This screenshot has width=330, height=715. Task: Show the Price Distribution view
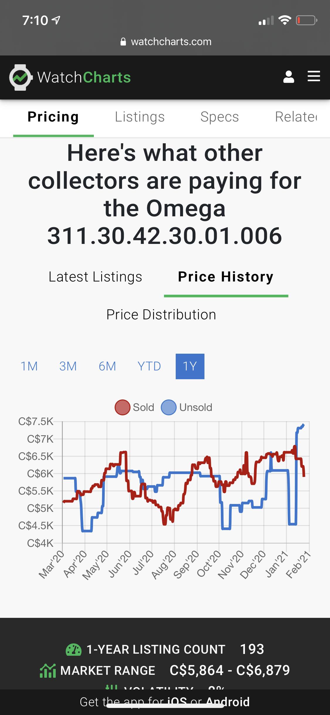pyautogui.click(x=161, y=315)
